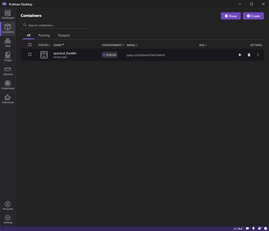
Task: Click the Create container button
Action: [x=253, y=16]
